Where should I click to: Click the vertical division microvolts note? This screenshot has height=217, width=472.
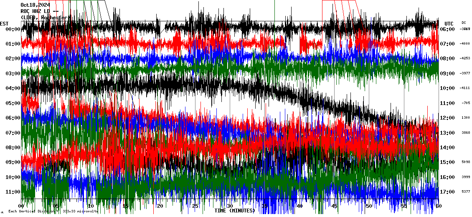53,212
